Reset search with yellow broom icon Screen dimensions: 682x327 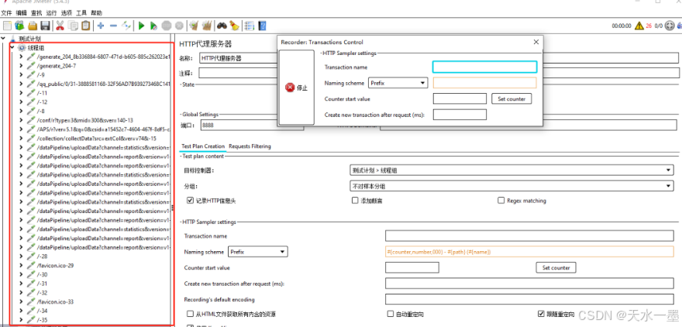click(x=234, y=26)
